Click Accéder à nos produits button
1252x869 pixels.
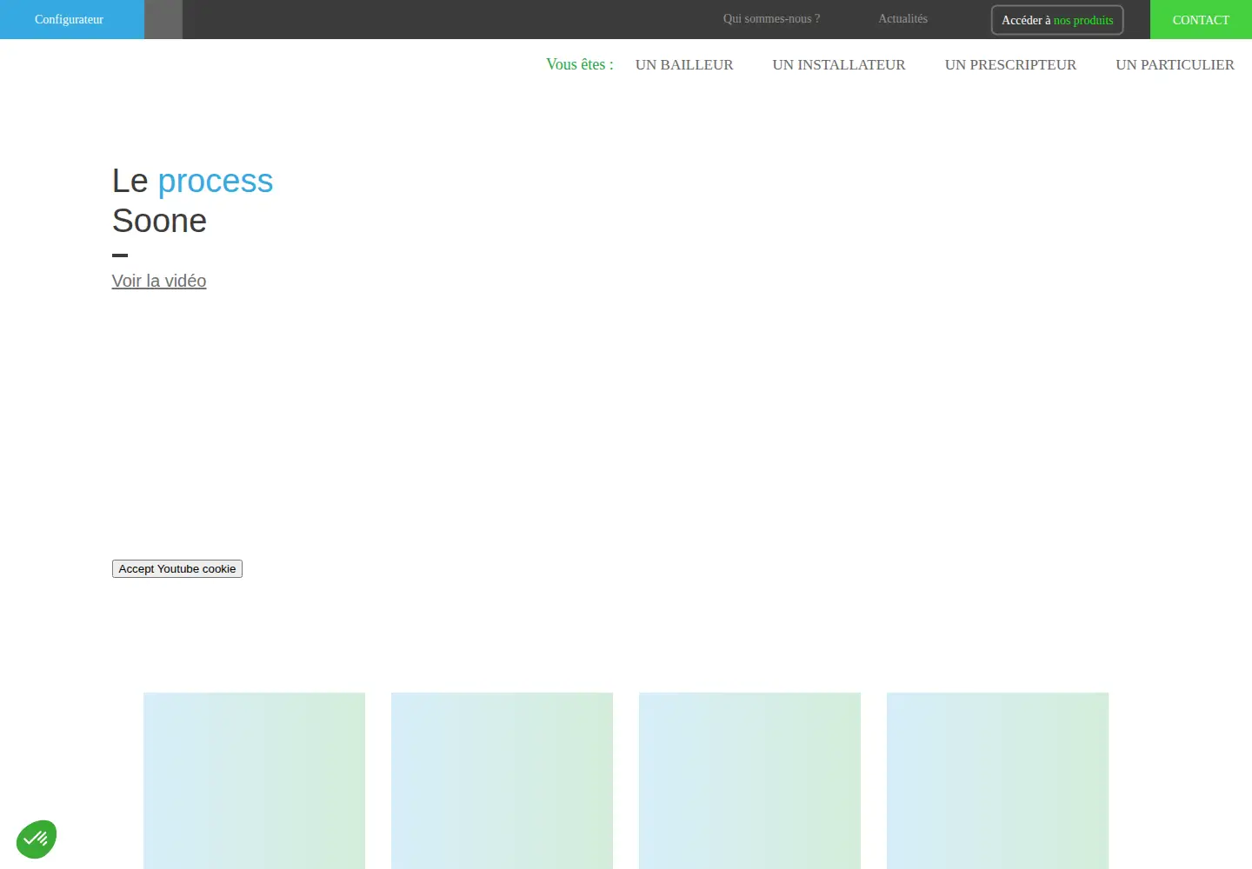click(1057, 20)
